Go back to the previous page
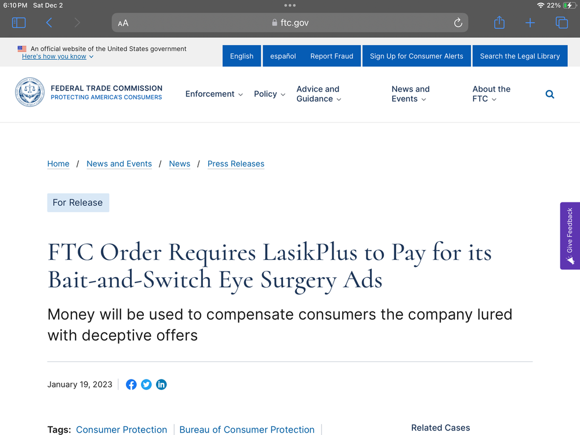Viewport: 580px width, 435px height. pyautogui.click(x=49, y=23)
